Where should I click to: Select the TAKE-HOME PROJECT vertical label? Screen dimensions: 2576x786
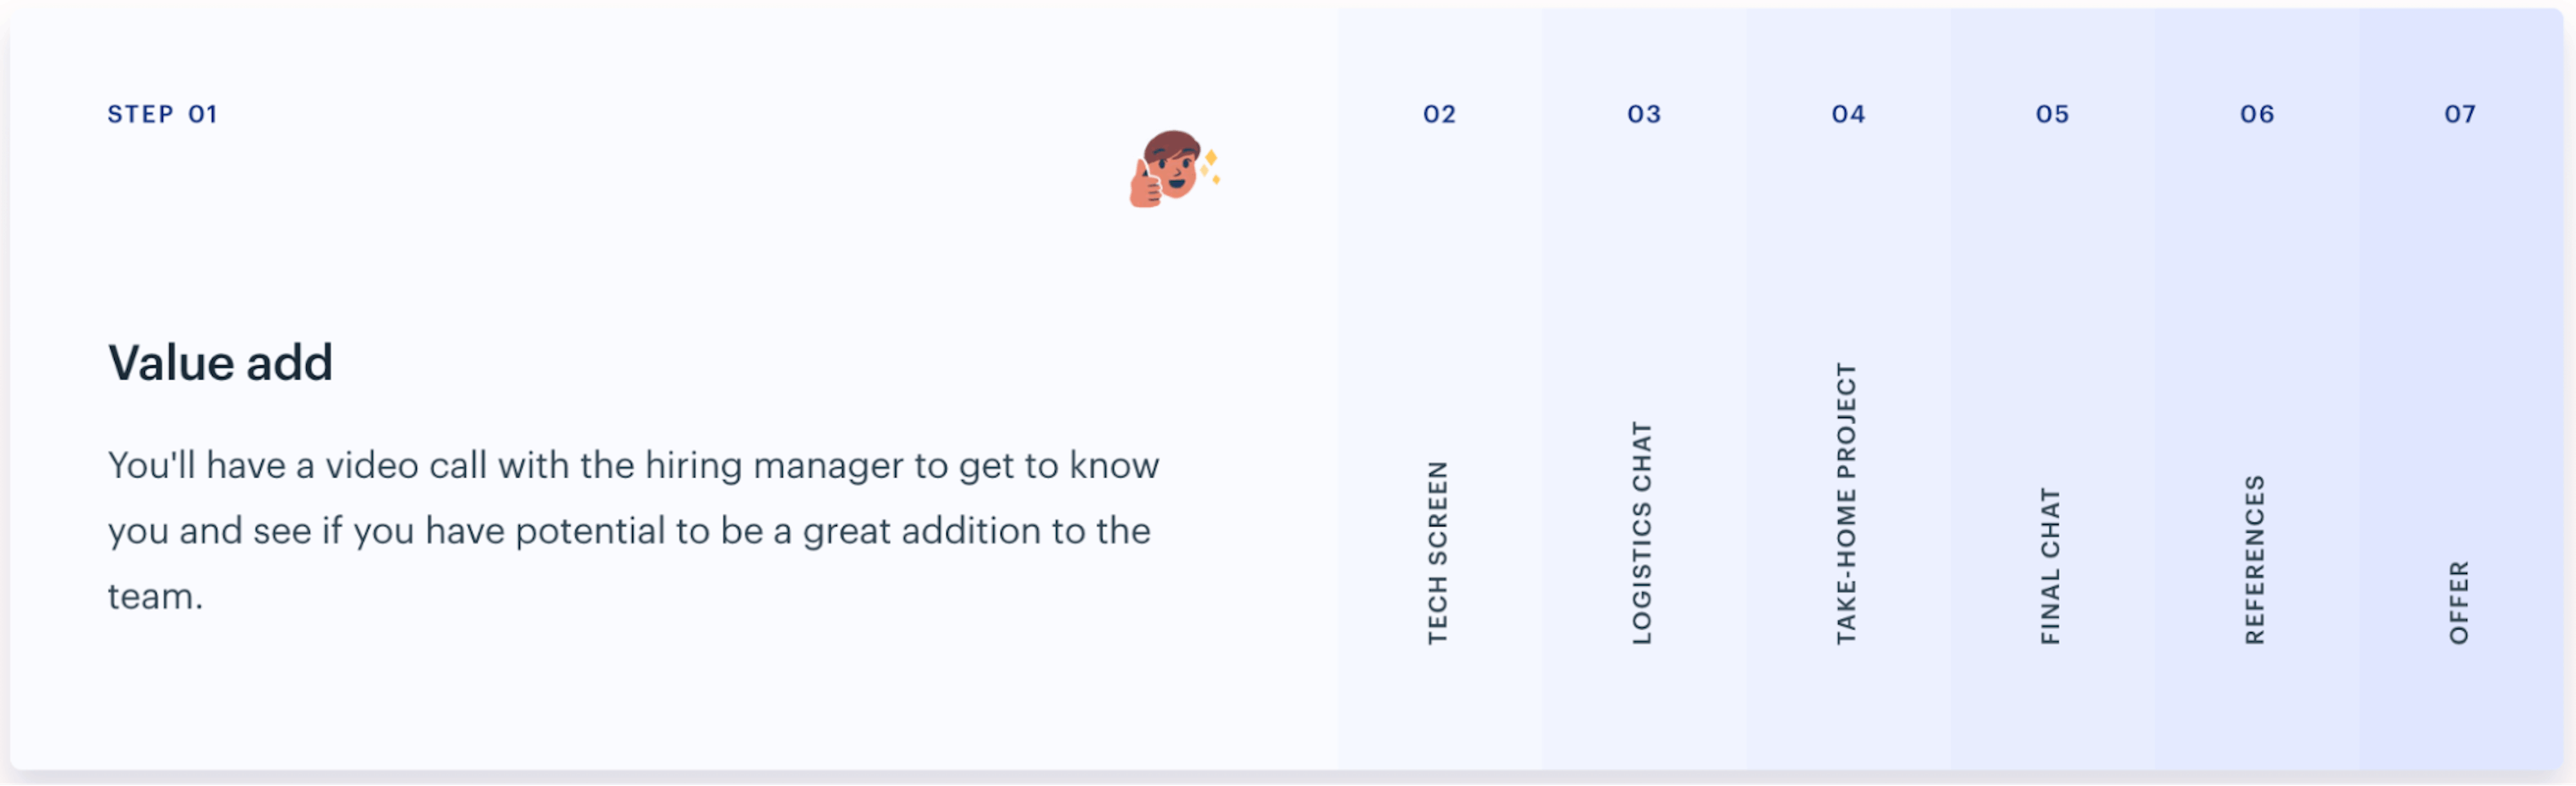(x=1846, y=504)
